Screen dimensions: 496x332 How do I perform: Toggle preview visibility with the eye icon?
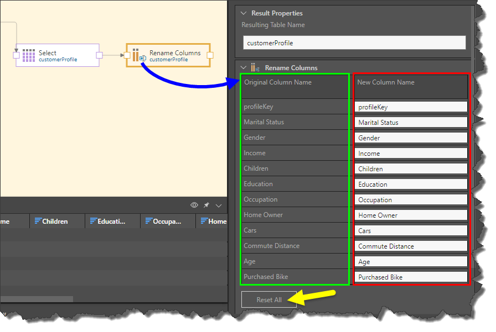point(194,205)
